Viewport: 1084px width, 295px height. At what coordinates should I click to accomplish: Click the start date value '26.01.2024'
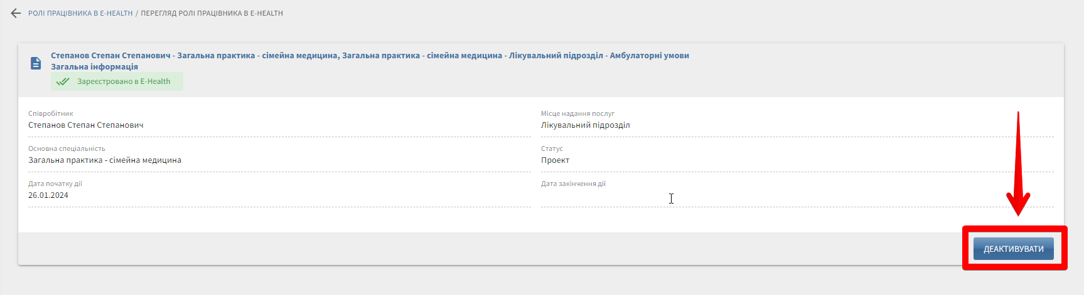point(48,195)
